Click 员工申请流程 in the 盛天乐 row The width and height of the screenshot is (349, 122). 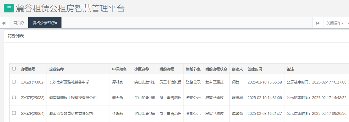170,98
